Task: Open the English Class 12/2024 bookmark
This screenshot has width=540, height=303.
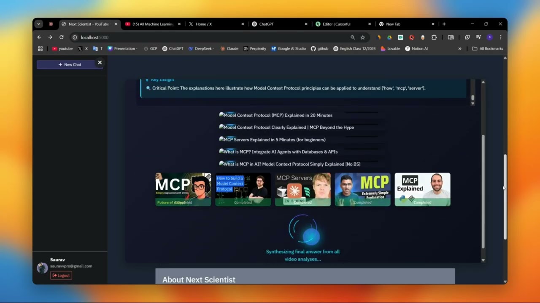Action: [354, 49]
